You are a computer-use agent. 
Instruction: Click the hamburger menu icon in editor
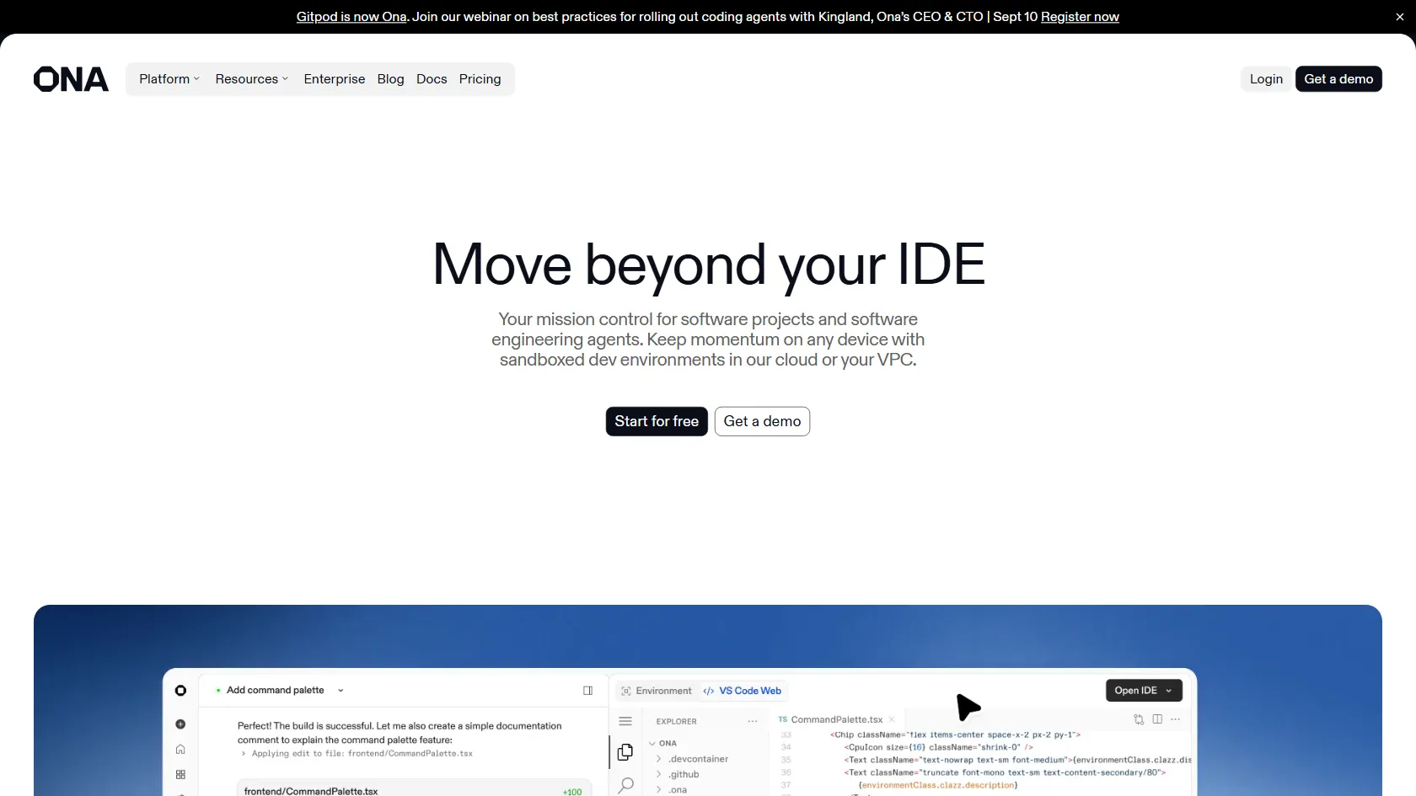click(x=625, y=721)
